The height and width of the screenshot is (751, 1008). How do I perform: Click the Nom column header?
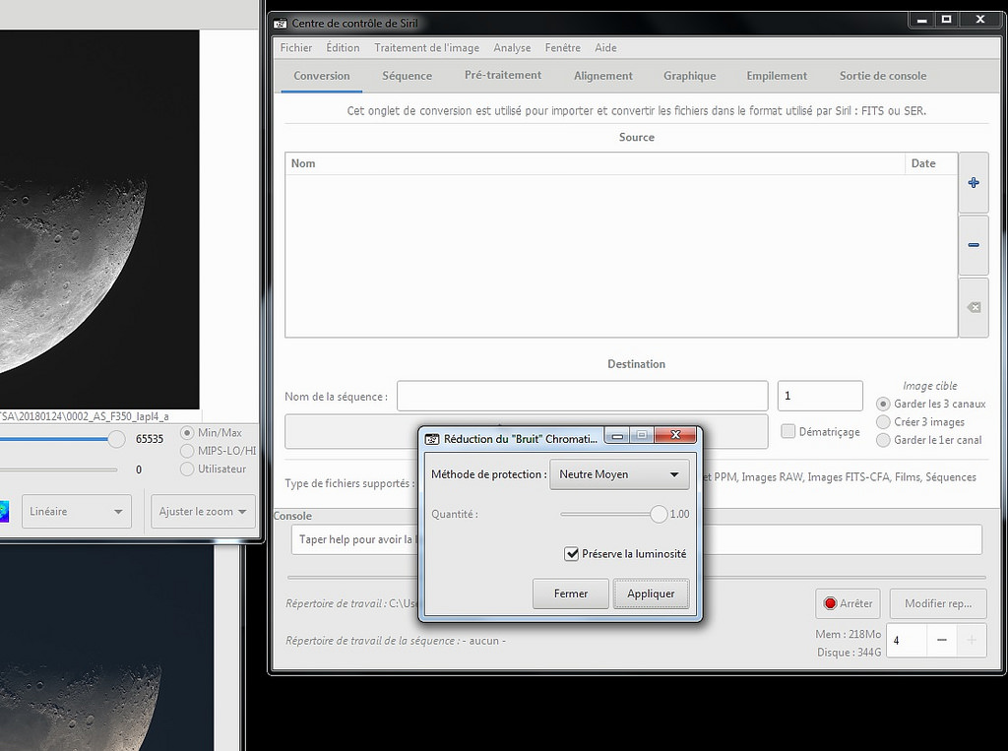coord(596,163)
